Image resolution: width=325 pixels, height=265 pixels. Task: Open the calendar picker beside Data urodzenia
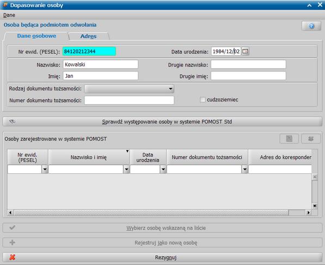click(x=245, y=51)
